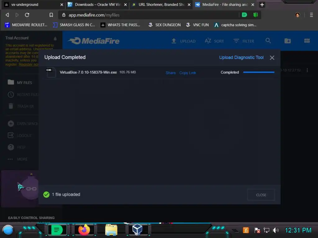The width and height of the screenshot is (318, 238).
Task: Click the link sharing promo graphic
Action: coord(20,189)
